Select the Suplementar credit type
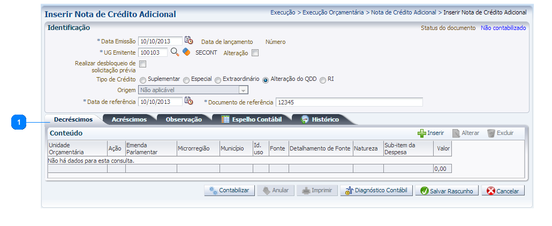The height and width of the screenshot is (226, 552). (x=143, y=80)
